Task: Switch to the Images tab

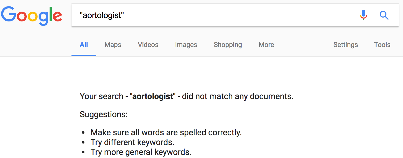Action: (186, 44)
